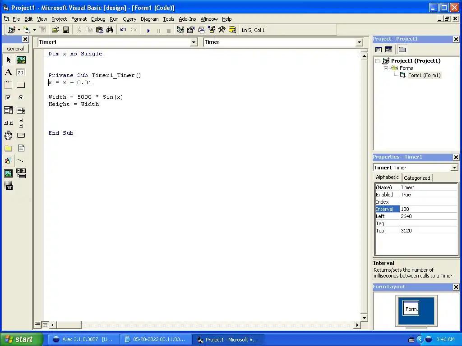Open the Add-Ins menu
The width and height of the screenshot is (462, 346).
(x=187, y=19)
